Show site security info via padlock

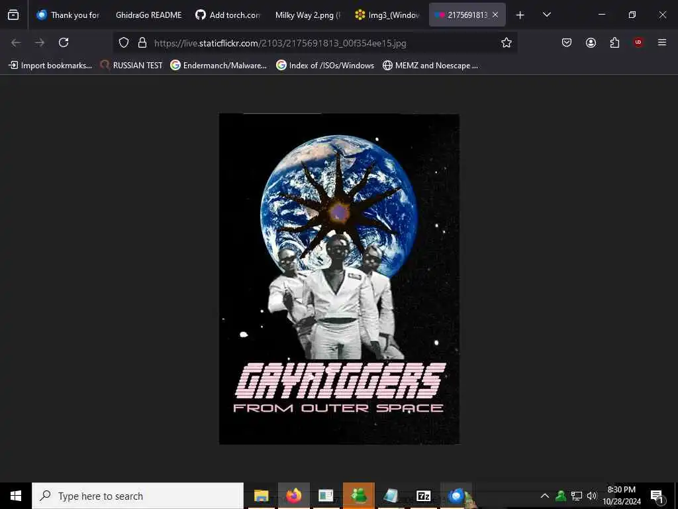tap(142, 42)
